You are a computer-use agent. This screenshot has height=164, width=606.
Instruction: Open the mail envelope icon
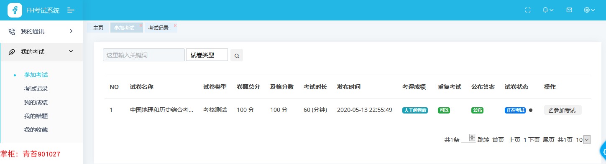pos(569,10)
